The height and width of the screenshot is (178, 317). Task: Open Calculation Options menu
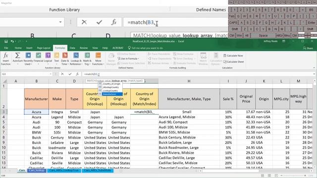[x=216, y=59]
